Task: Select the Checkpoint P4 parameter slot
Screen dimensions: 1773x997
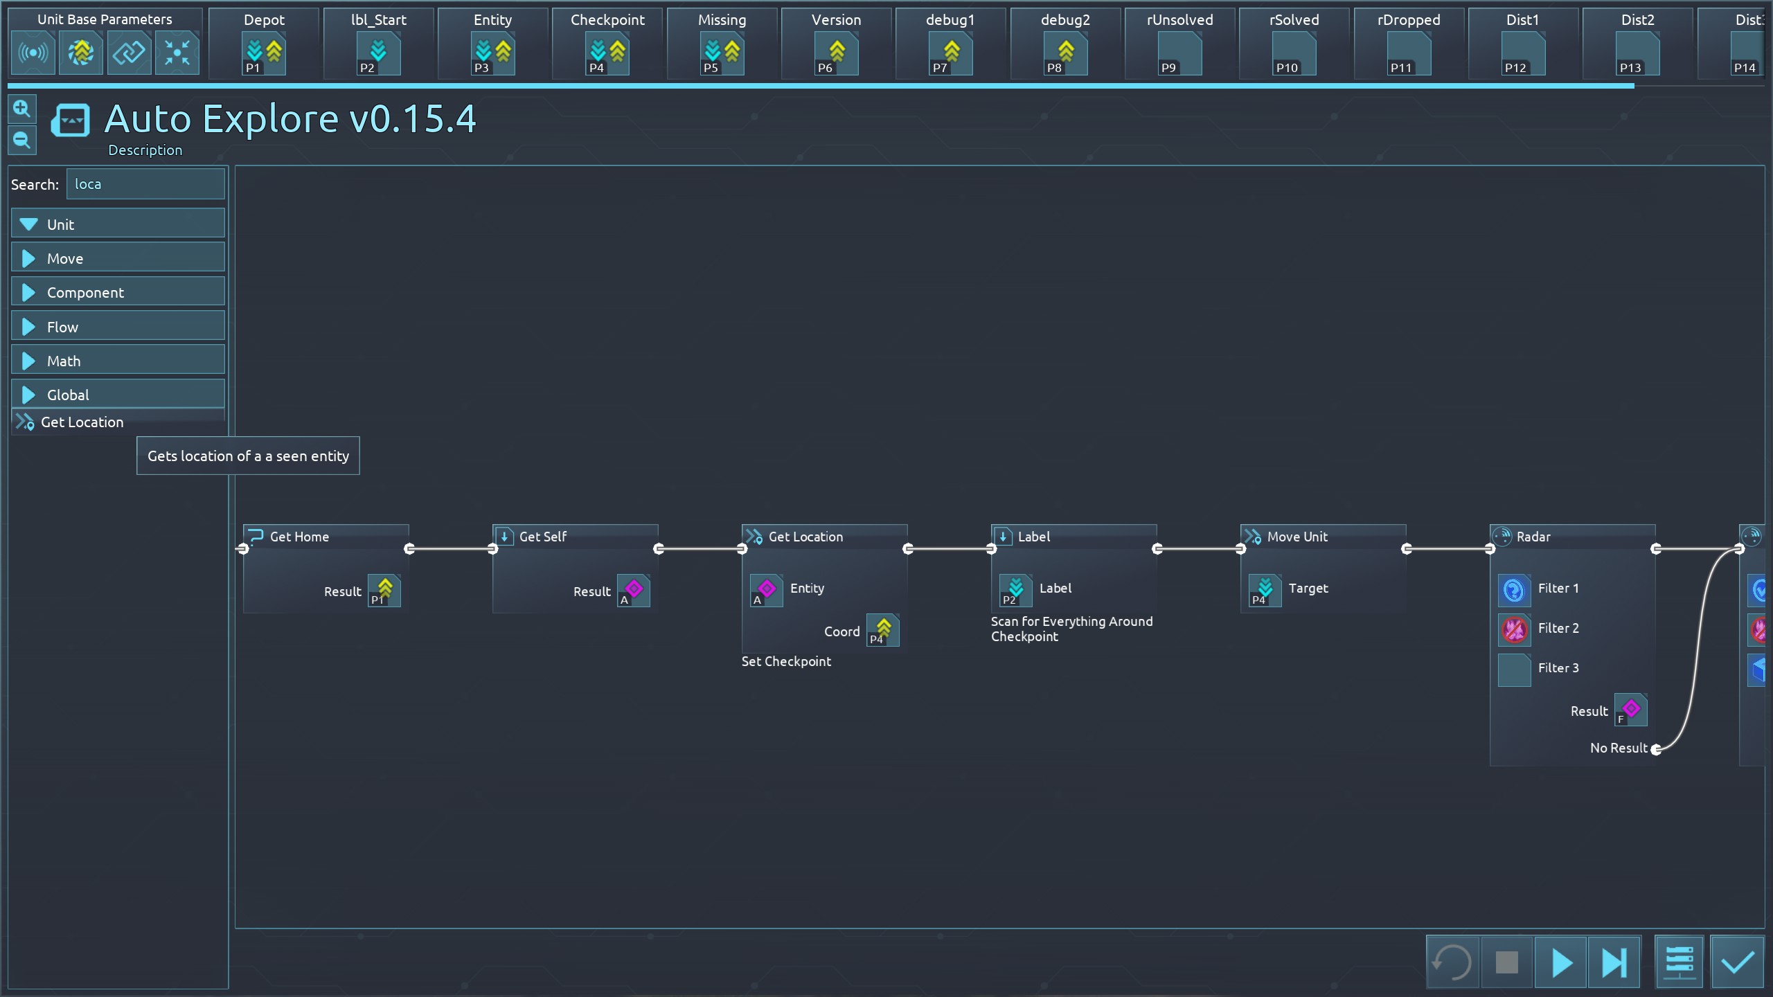Action: tap(607, 55)
